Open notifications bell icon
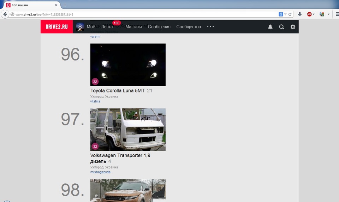The height and width of the screenshot is (202, 339). pos(270,27)
